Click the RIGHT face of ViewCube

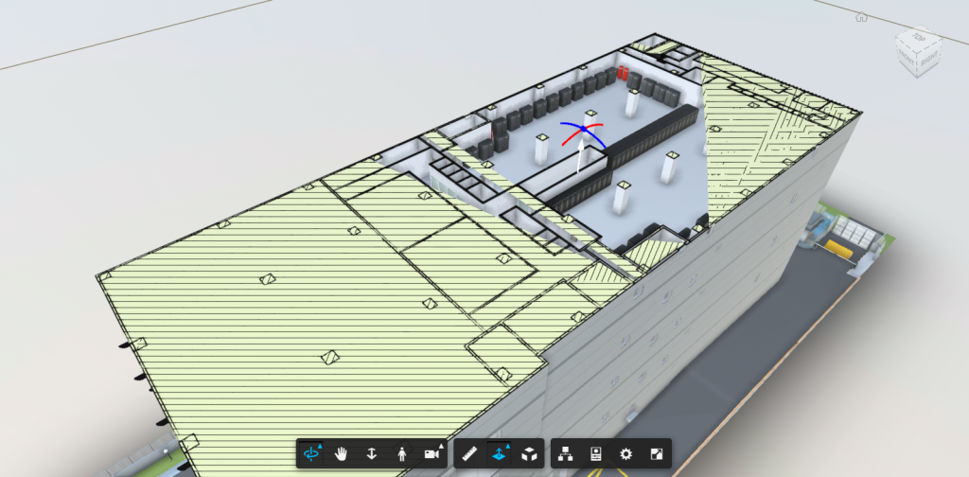click(929, 60)
